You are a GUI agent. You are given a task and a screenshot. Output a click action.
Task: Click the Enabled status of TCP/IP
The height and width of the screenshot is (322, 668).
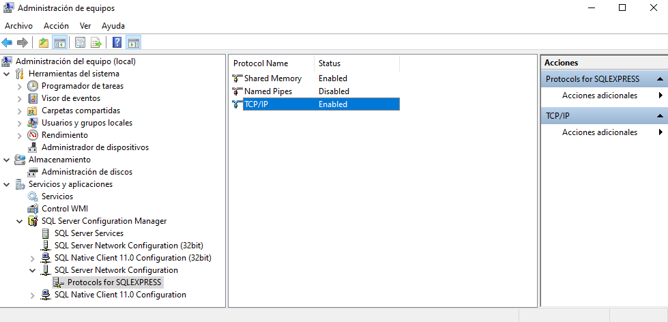[x=333, y=104]
